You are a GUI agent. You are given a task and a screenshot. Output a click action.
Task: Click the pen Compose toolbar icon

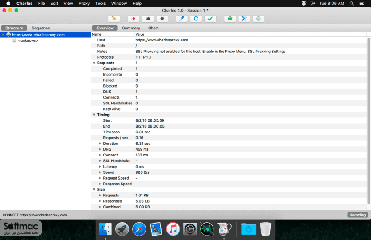tap(182, 19)
